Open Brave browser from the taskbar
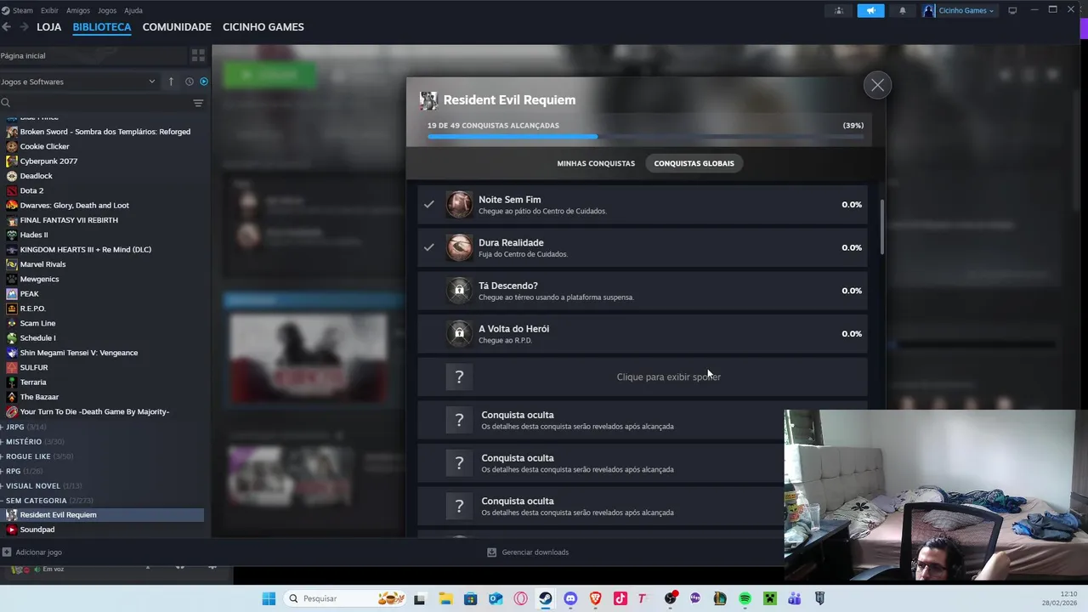The width and height of the screenshot is (1088, 612). [x=595, y=598]
